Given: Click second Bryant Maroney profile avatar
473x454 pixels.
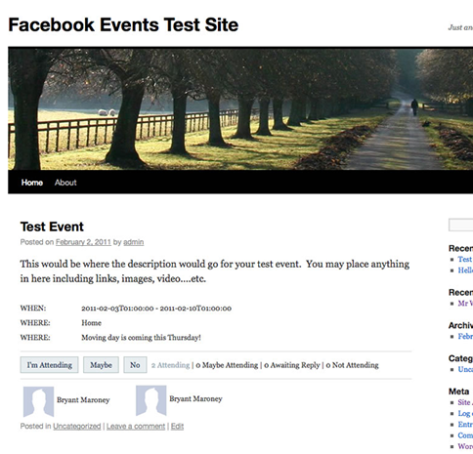Looking at the screenshot, I should tap(150, 400).
